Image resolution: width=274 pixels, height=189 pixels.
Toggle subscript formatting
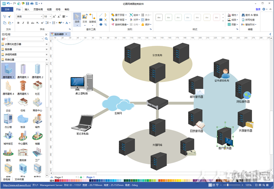[37, 23]
